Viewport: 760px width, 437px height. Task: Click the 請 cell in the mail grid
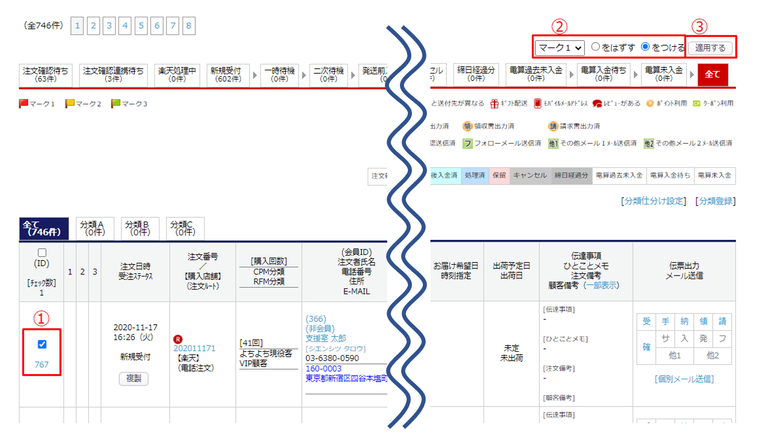723,322
